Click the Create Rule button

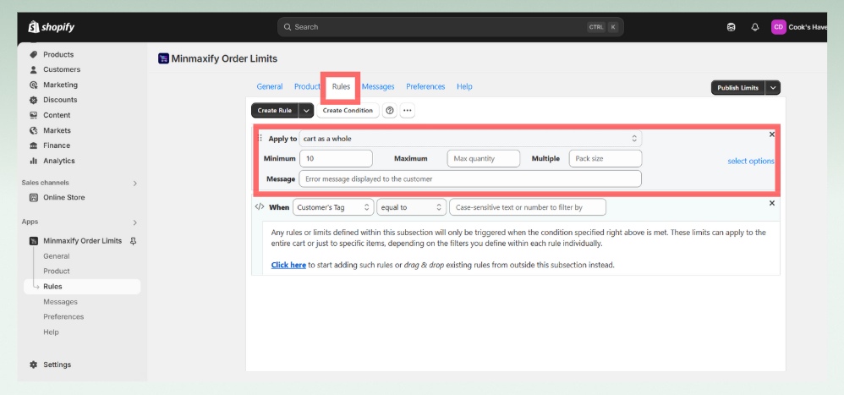pos(275,110)
